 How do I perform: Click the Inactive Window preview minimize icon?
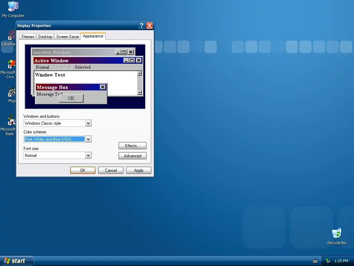(x=118, y=52)
